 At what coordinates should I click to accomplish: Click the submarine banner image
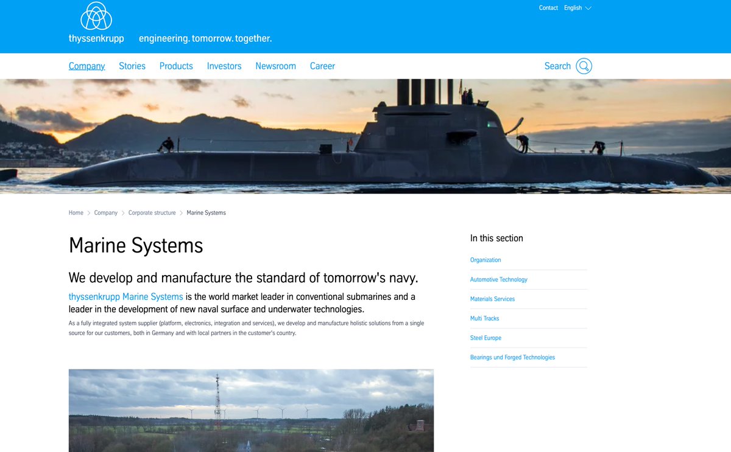click(365, 136)
